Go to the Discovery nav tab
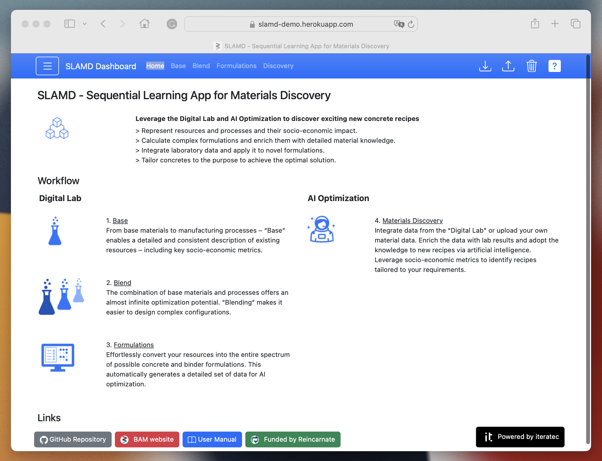This screenshot has width=602, height=461. (x=278, y=66)
